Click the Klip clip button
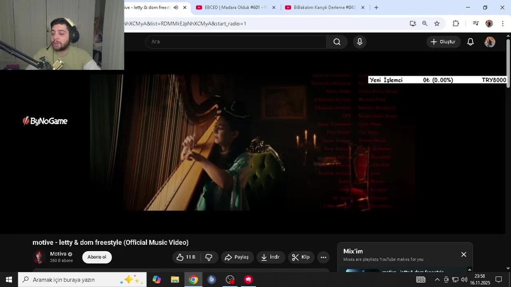This screenshot has width=511, height=287. [301, 257]
